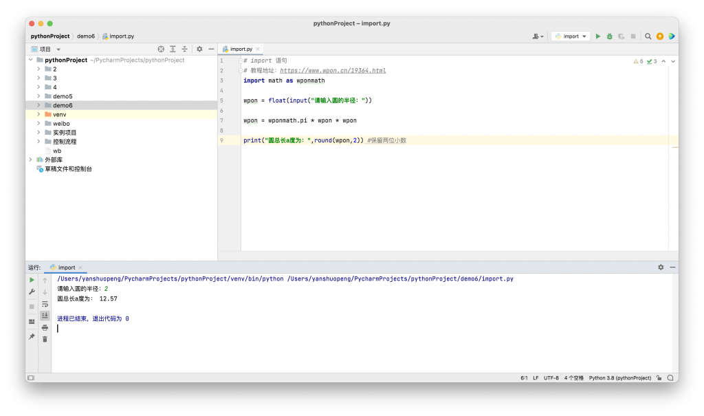Viewport: 704px width, 416px height.
Task: Hide the project panel with minus icon
Action: point(211,49)
